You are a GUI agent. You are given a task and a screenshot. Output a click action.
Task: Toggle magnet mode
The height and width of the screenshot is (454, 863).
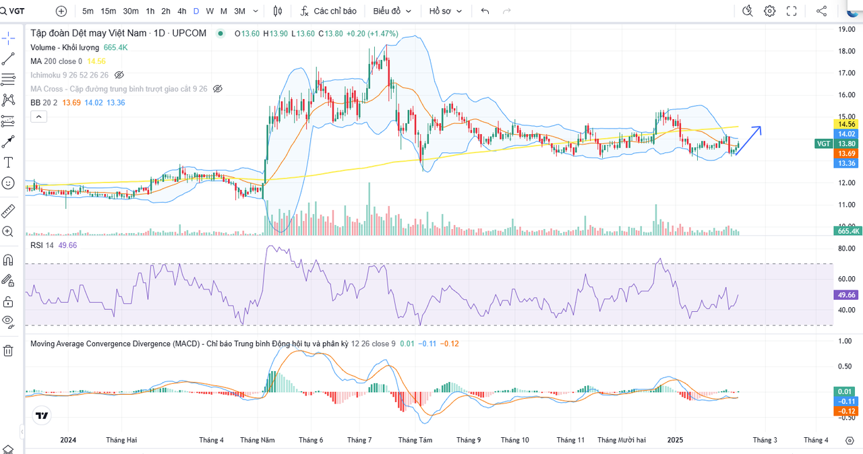tap(8, 259)
